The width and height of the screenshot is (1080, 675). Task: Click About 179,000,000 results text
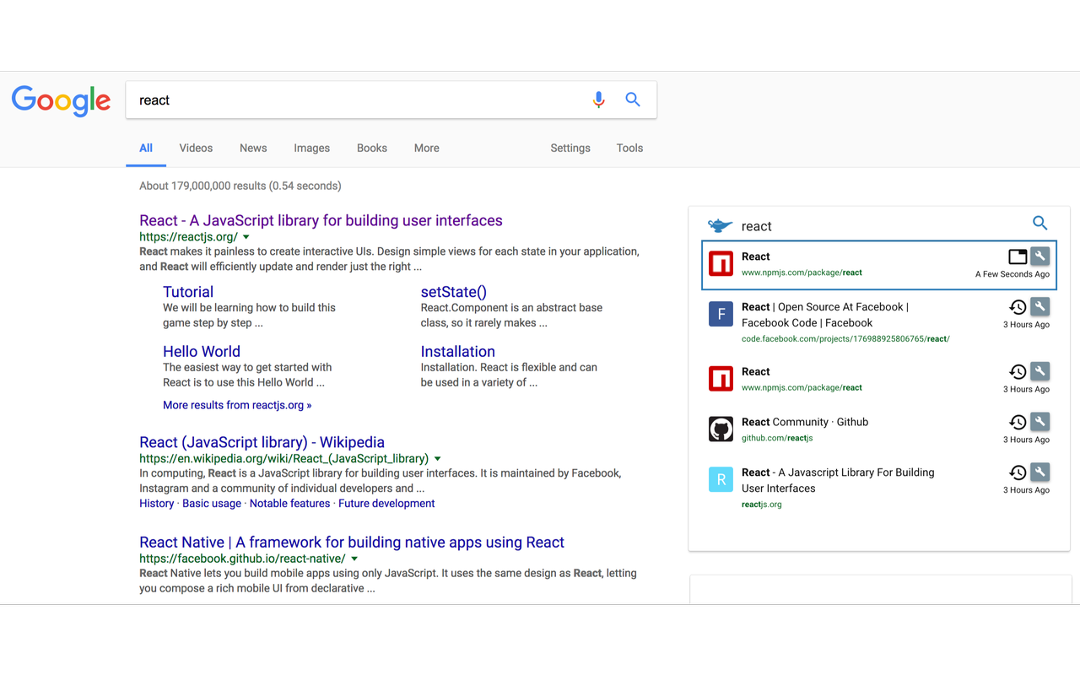(x=240, y=186)
